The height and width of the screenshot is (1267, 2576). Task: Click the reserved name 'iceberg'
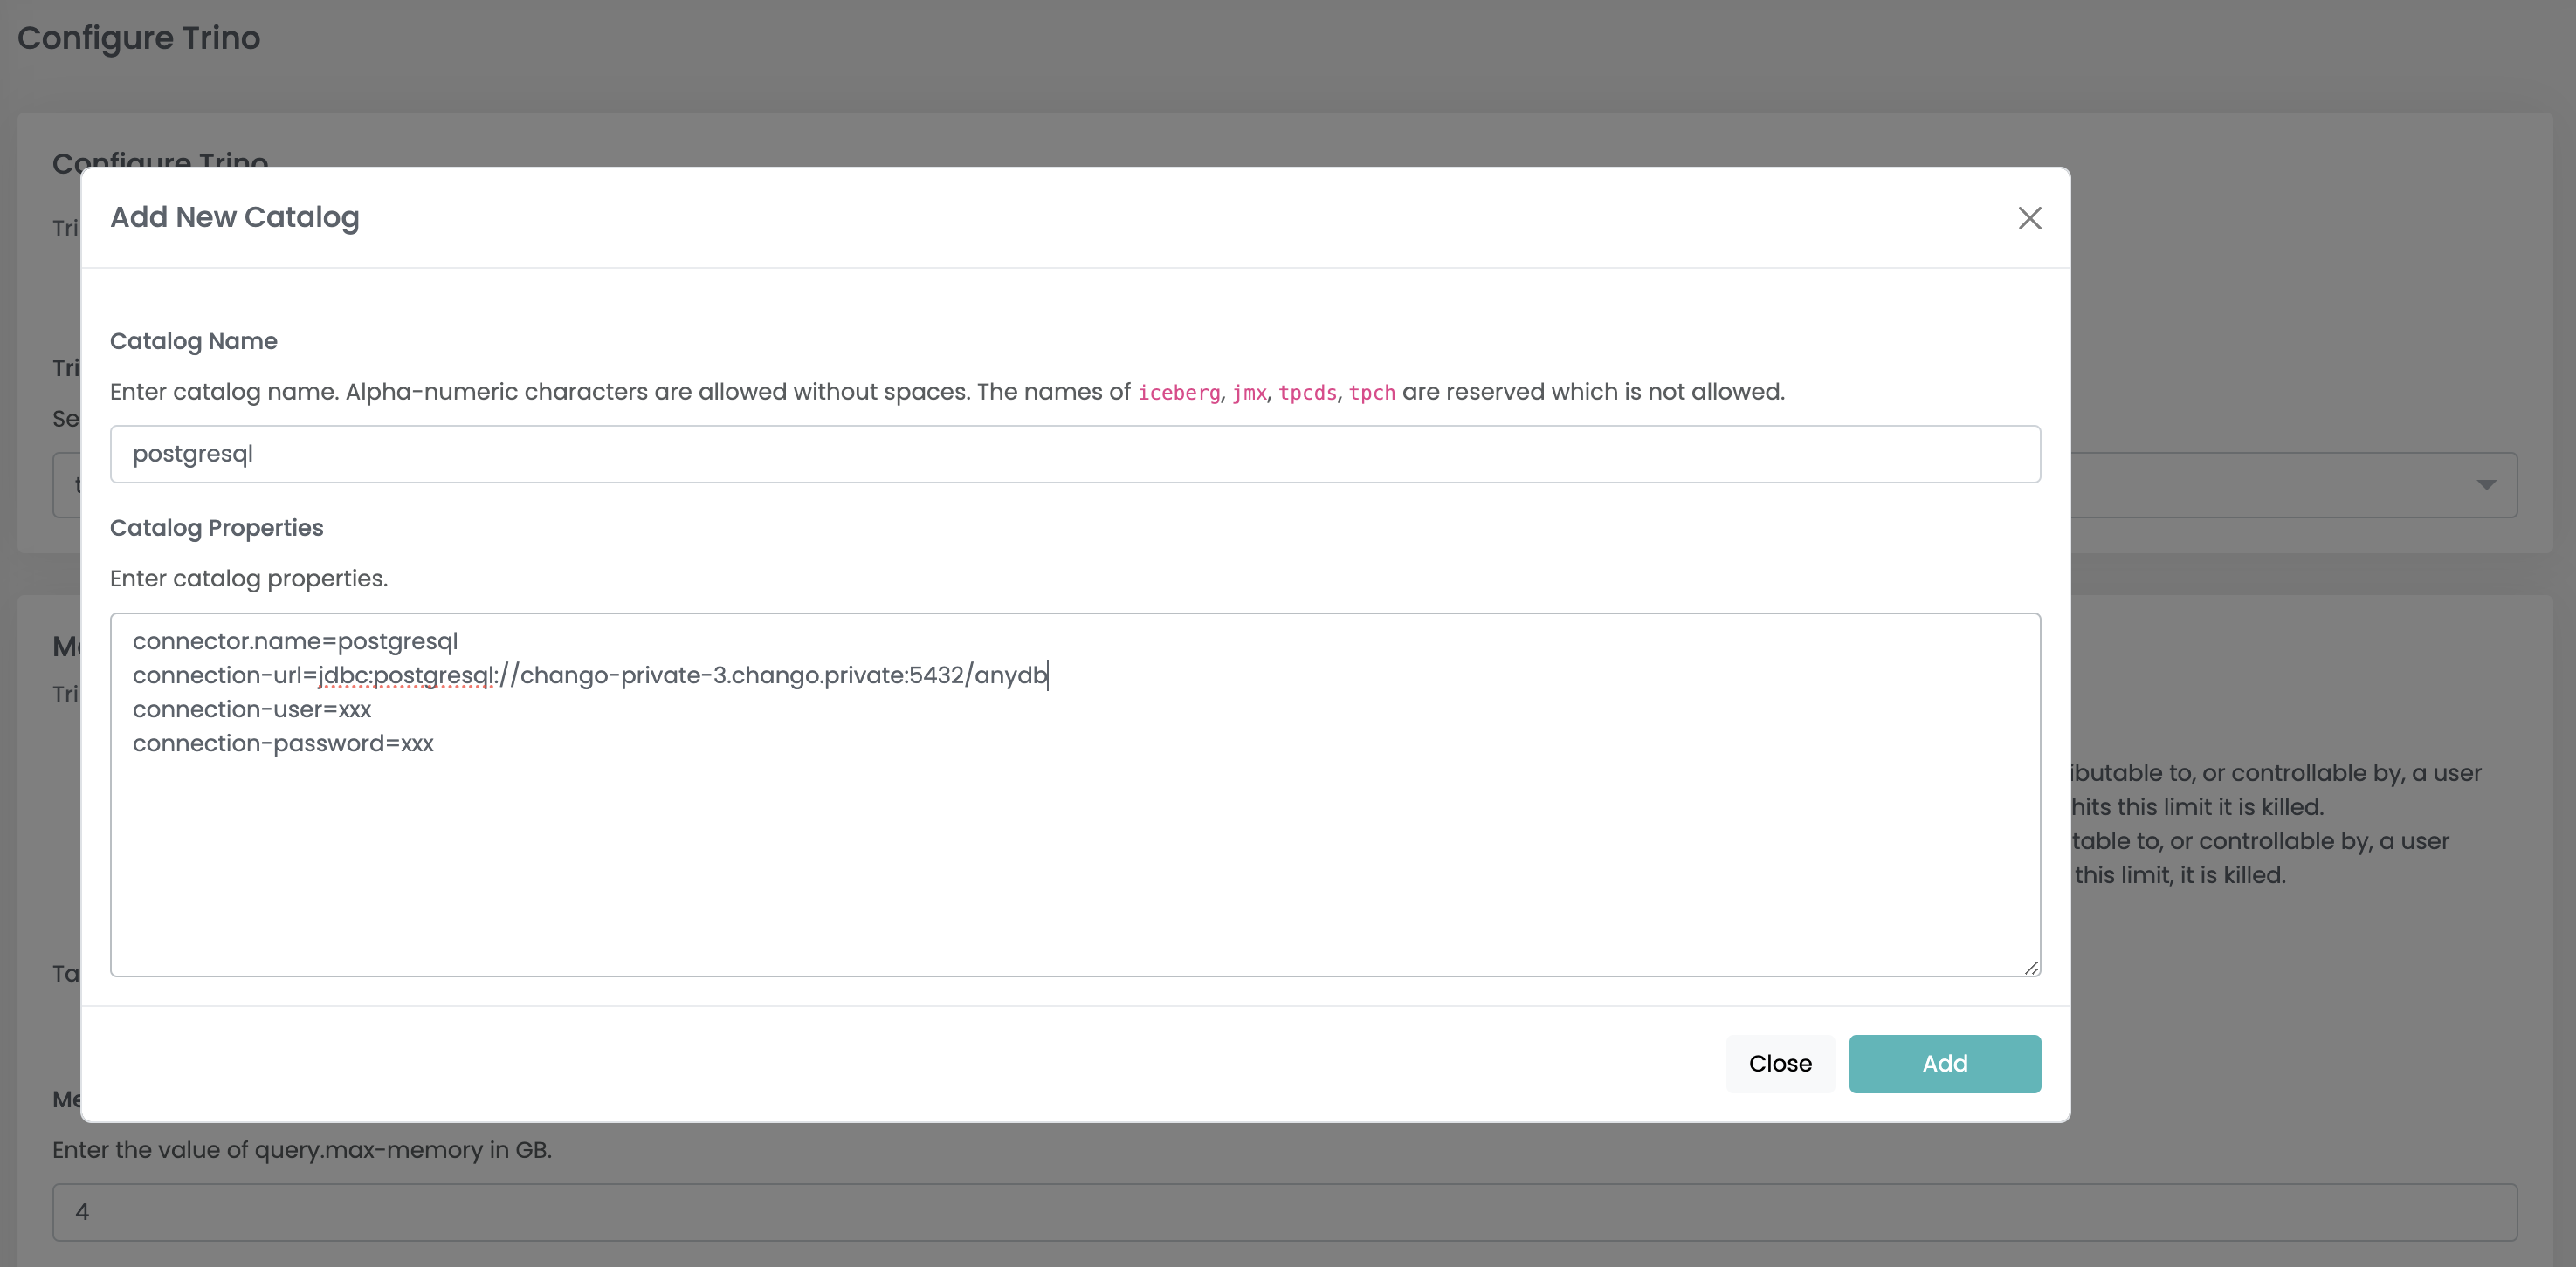coord(1178,393)
